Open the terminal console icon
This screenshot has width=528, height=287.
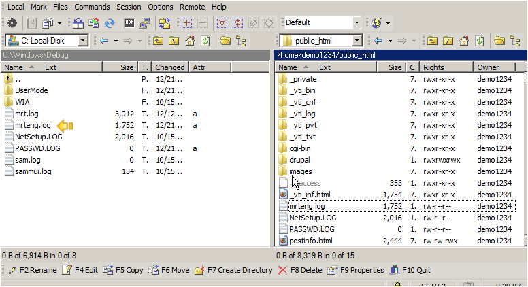(129, 23)
